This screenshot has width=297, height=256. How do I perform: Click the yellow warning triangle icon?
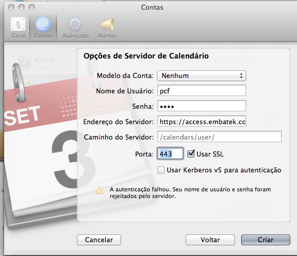(99, 190)
